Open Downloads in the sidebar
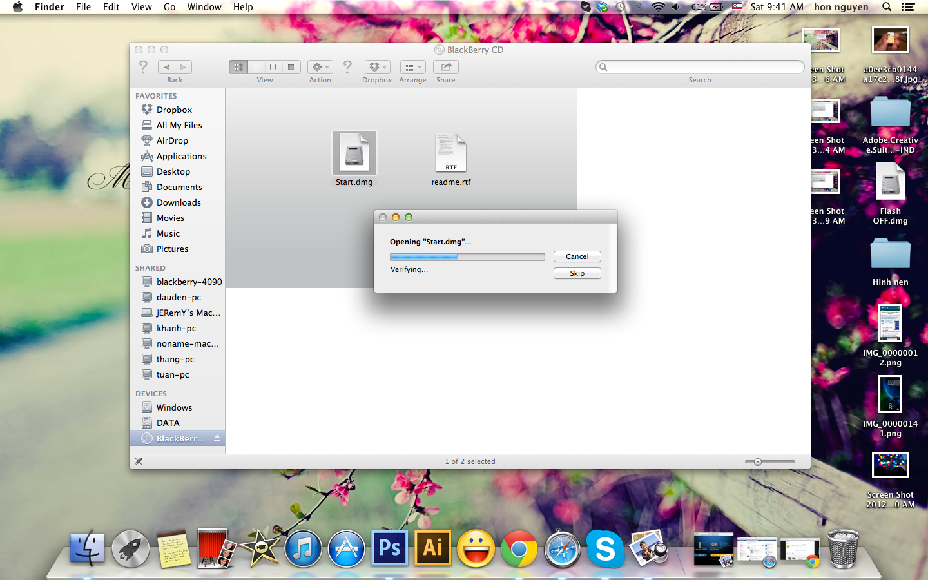The image size is (928, 580). click(x=177, y=202)
